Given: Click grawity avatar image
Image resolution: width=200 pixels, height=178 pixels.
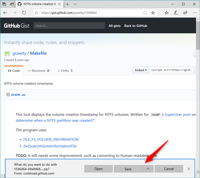Looking at the screenshot, I should tap(7, 53).
